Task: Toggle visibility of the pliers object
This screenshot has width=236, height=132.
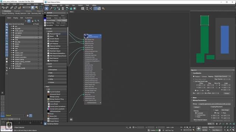Action: click(x=11, y=46)
